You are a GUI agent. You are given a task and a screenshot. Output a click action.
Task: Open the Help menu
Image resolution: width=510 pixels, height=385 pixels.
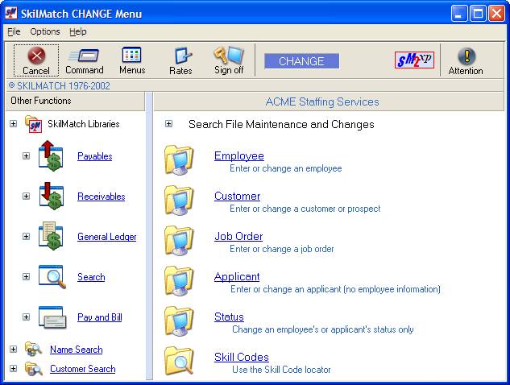[78, 31]
